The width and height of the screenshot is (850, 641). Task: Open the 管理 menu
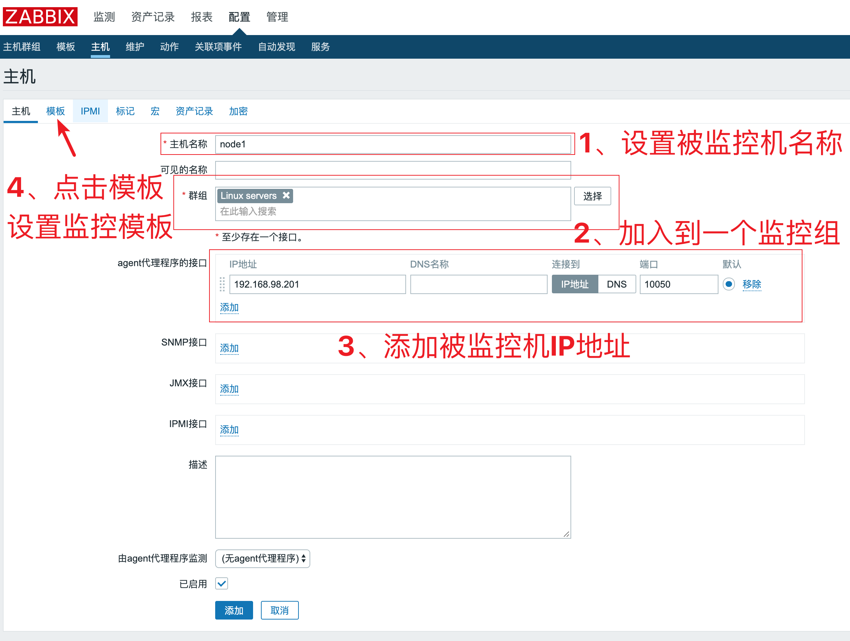coord(277,17)
